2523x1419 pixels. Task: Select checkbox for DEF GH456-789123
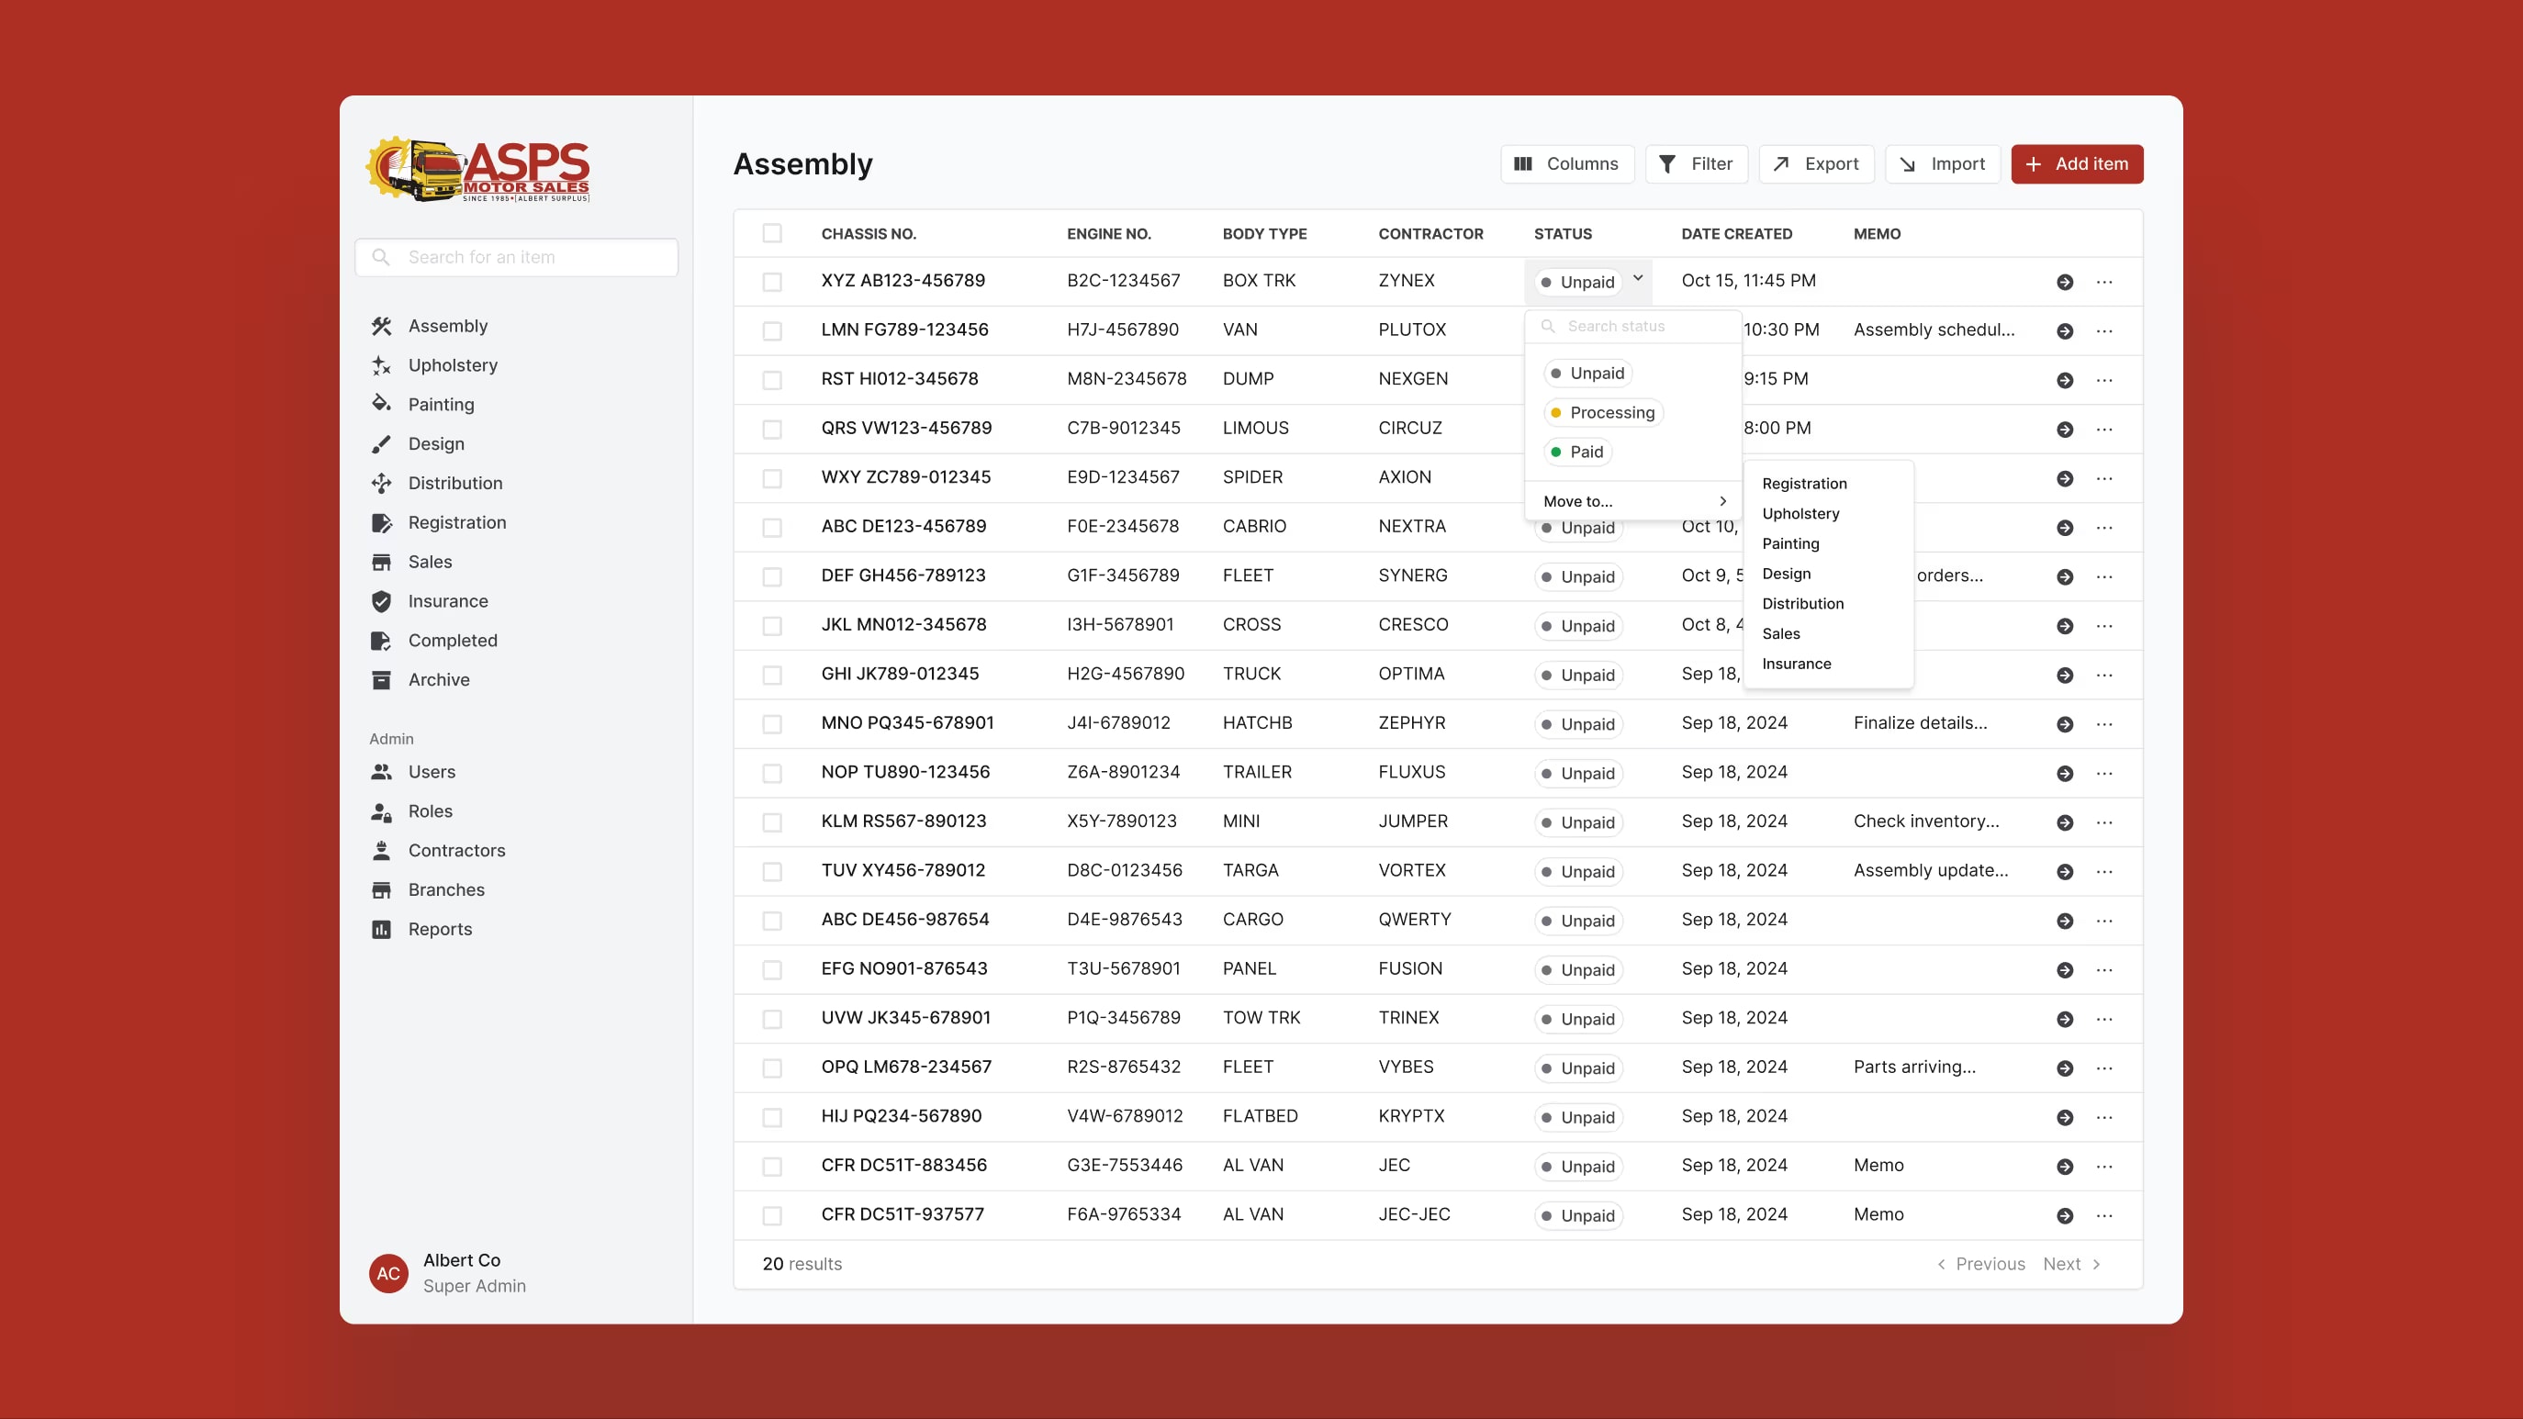point(772,576)
